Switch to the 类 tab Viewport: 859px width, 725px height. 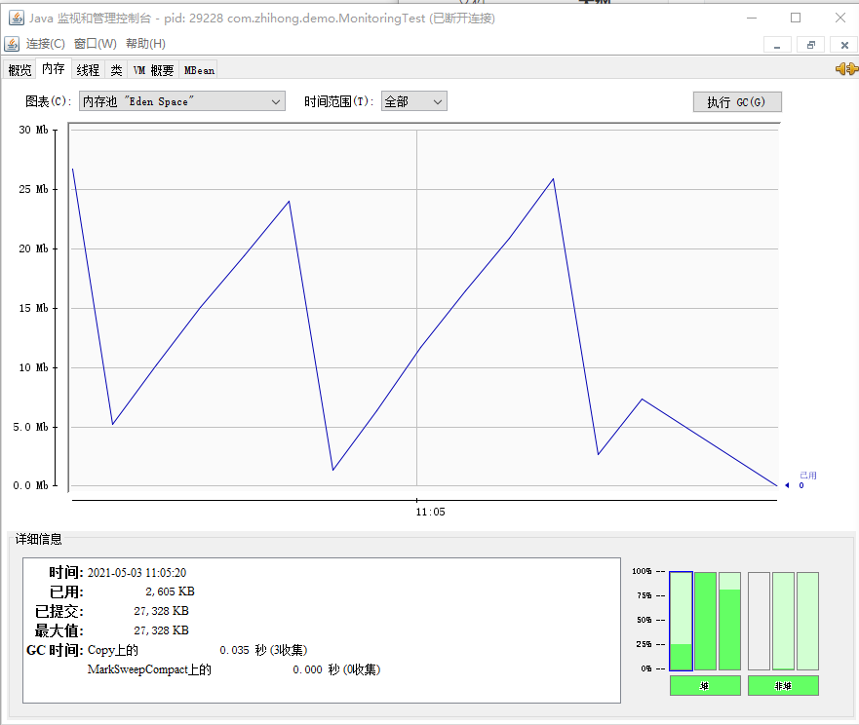[x=116, y=70]
